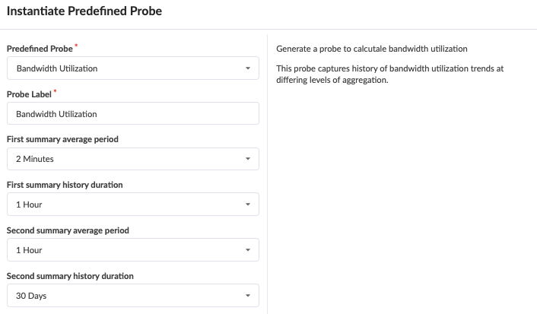Expand the dropdown showing 30 Days
The height and width of the screenshot is (314, 537).
[132, 295]
